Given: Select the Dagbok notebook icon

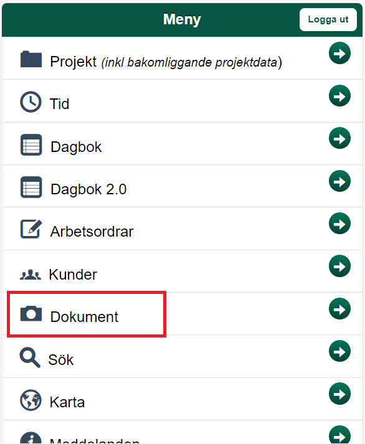Looking at the screenshot, I should tap(31, 144).
